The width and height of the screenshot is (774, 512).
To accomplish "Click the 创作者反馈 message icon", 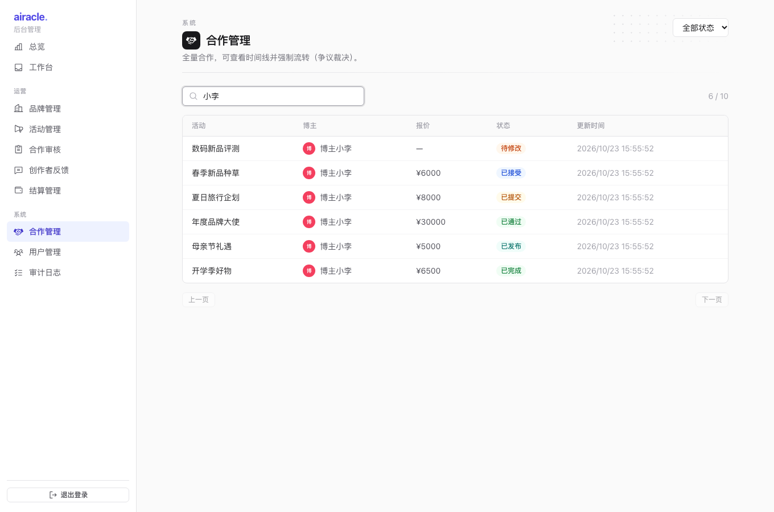I will click(18, 170).
